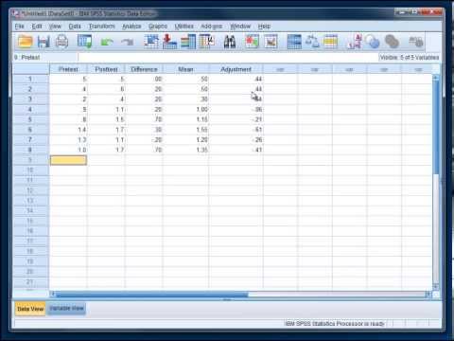The width and height of the screenshot is (454, 341).
Task: Click the Insert Variable icon
Action: pos(271,42)
